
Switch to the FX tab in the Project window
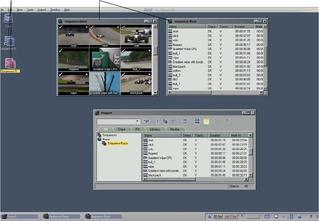[x=138, y=129]
